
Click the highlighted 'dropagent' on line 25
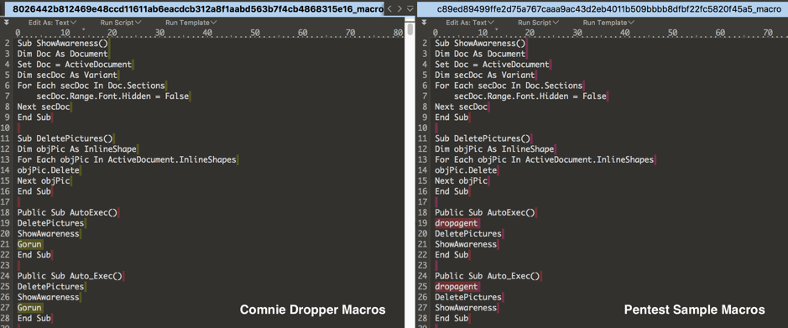pos(457,286)
